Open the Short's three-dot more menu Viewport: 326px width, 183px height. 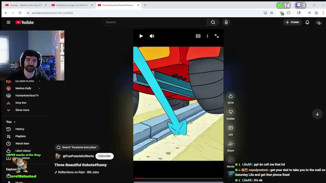point(207,36)
